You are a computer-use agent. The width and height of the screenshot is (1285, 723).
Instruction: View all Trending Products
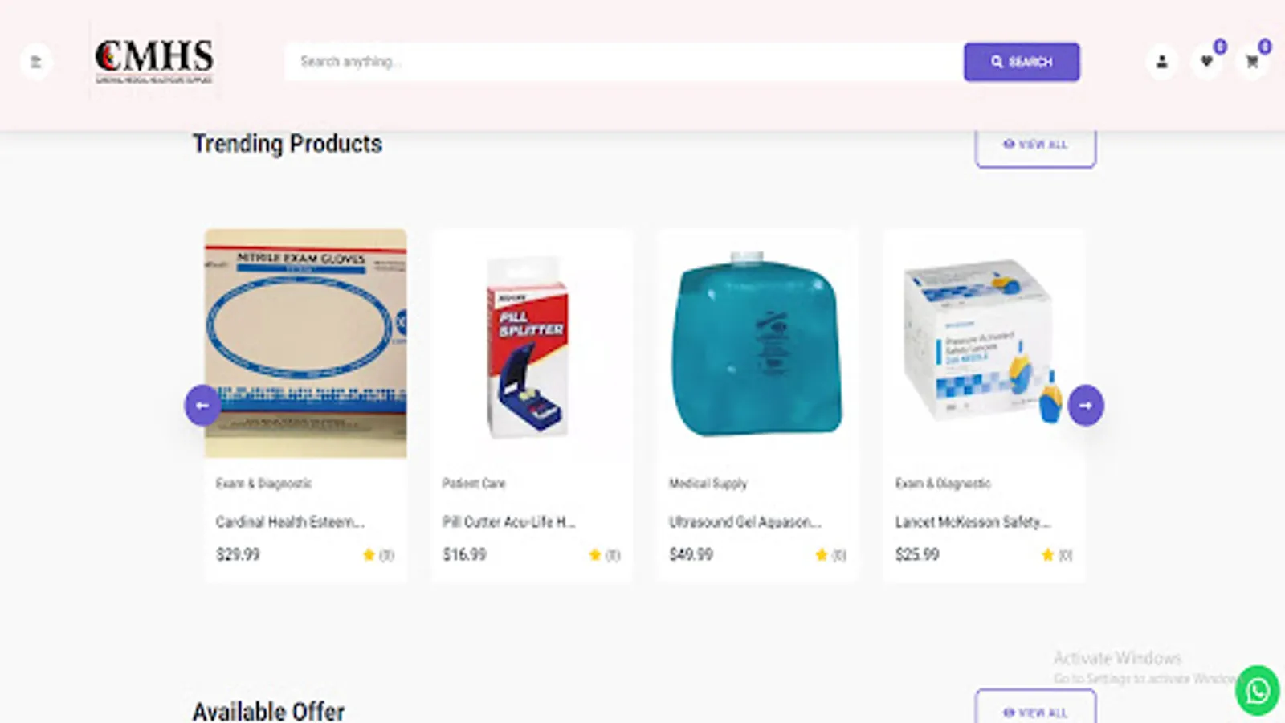coord(1035,145)
